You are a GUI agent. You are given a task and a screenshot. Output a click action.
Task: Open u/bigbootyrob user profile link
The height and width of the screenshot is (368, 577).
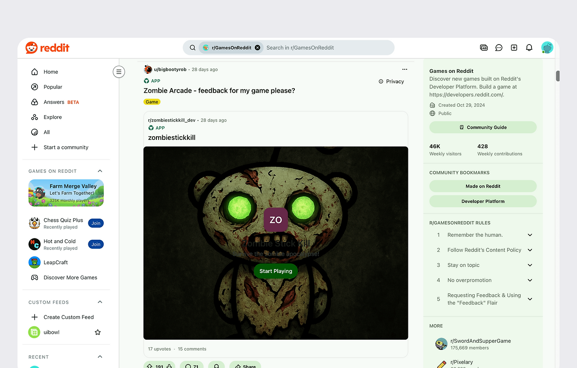point(170,70)
